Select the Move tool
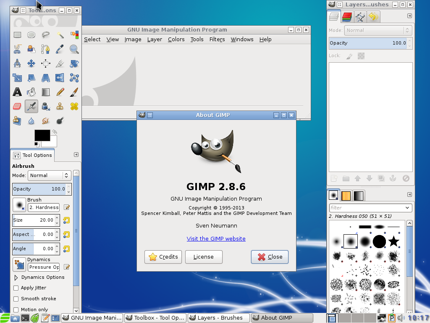Screen dimensions: 430x323 31,64
